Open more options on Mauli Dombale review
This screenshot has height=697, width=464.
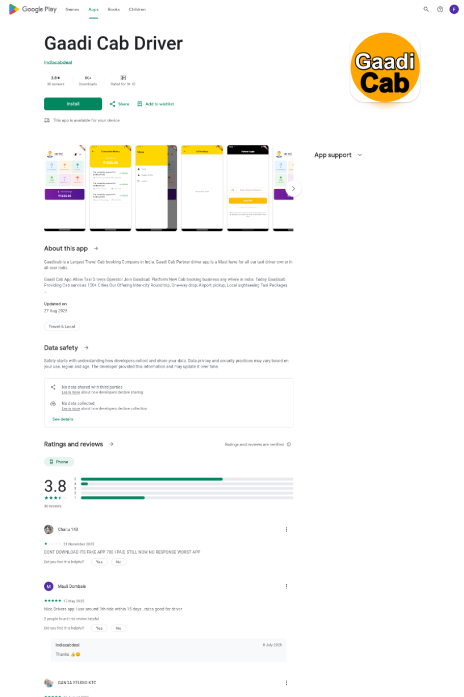[286, 586]
